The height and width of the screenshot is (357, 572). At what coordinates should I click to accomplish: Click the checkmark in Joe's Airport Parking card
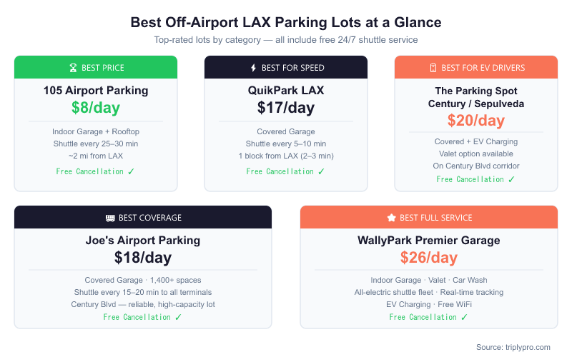[179, 317]
